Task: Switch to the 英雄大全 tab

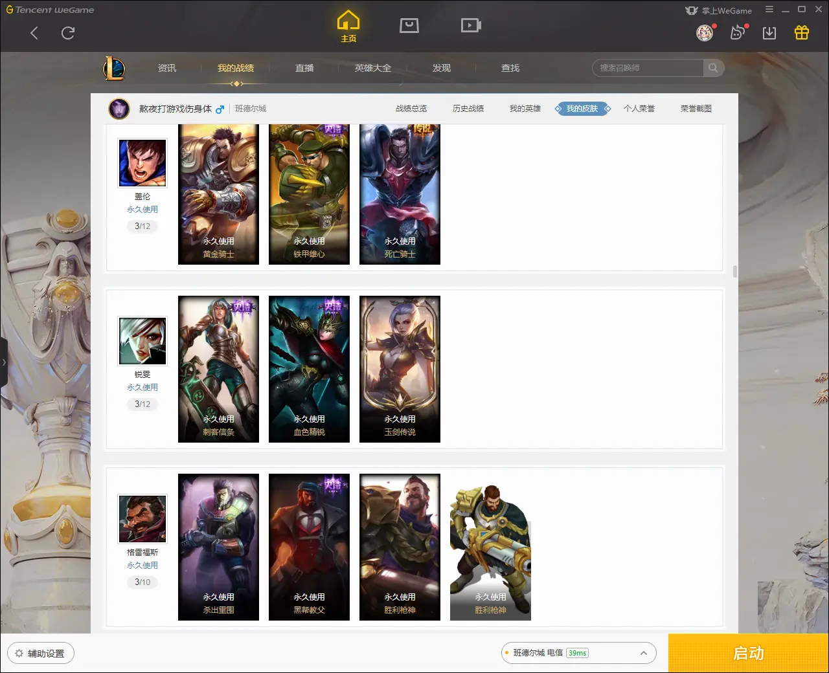Action: click(373, 68)
